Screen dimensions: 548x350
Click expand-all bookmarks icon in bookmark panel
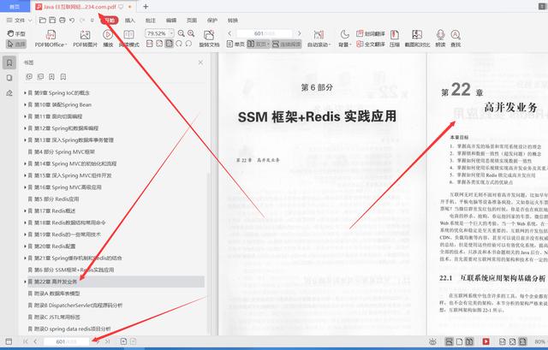pos(29,76)
